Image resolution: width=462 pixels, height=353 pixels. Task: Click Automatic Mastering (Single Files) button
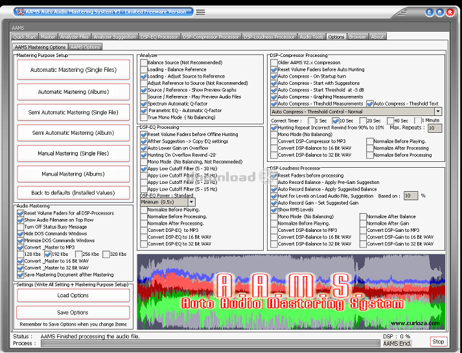[73, 70]
